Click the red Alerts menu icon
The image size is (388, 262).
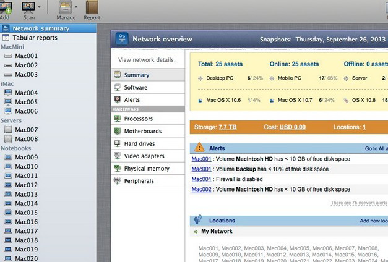pos(118,99)
